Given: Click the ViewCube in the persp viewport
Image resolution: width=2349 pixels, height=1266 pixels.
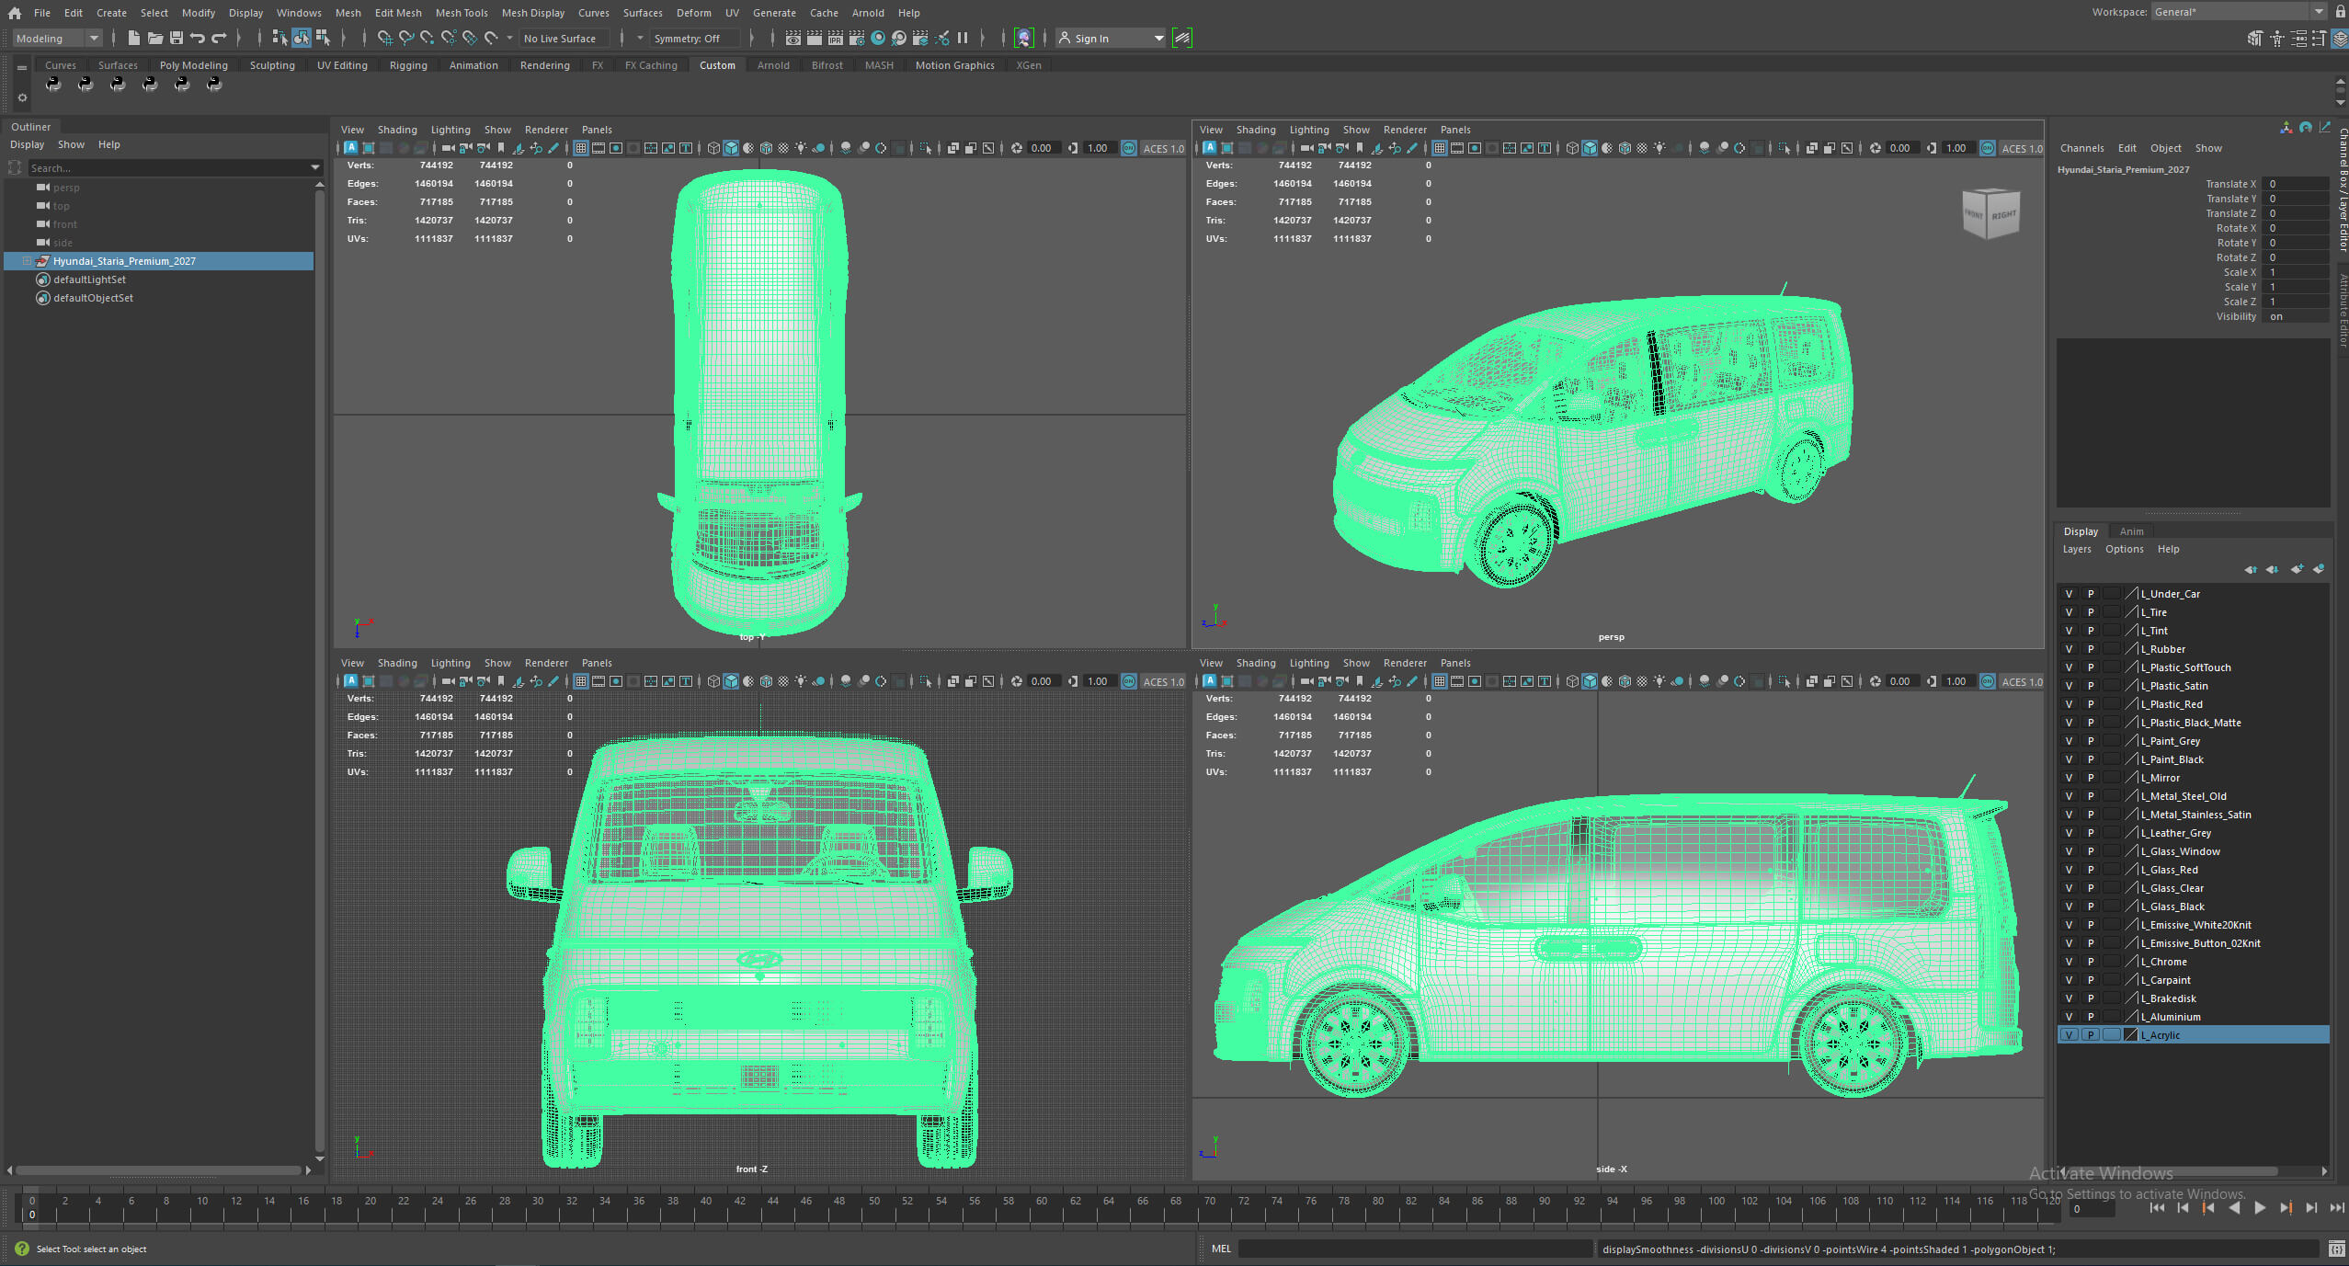Looking at the screenshot, I should point(1990,213).
